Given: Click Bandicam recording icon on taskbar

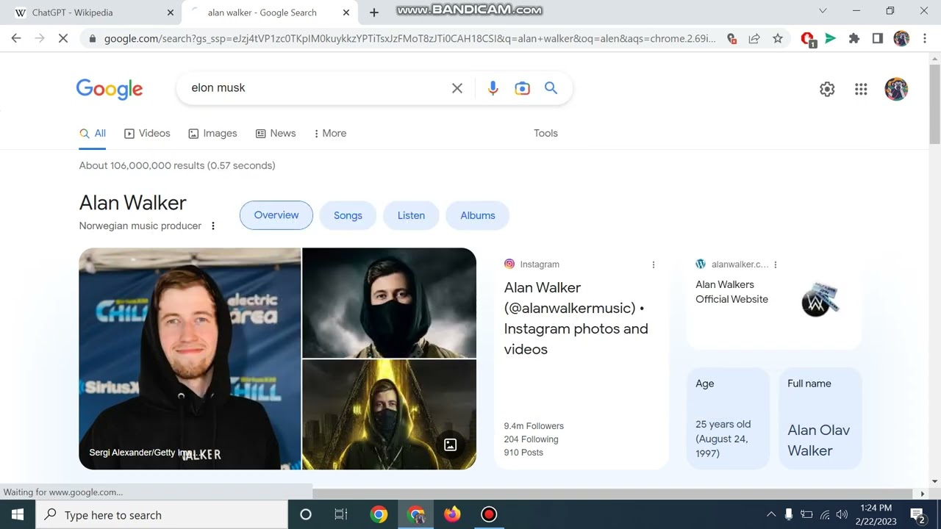Looking at the screenshot, I should pyautogui.click(x=489, y=514).
